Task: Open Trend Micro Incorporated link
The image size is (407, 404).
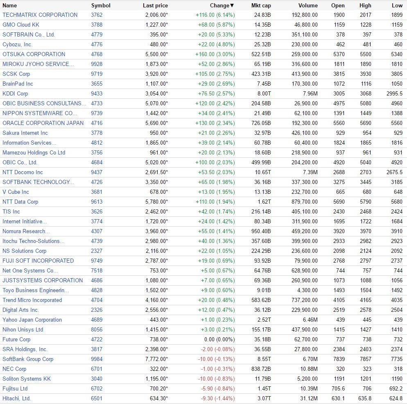Action: 32,300
